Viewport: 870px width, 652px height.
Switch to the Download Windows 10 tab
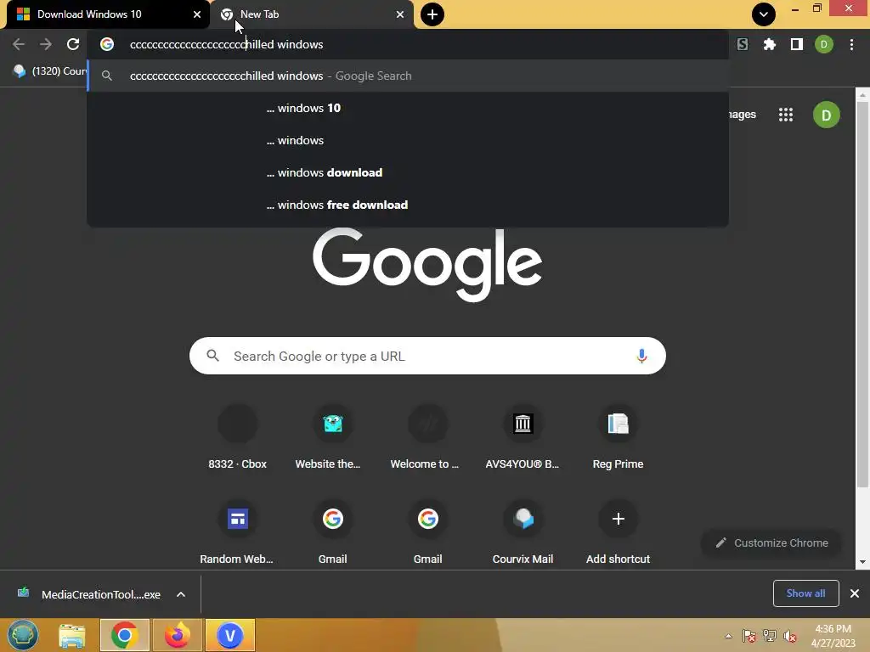(105, 14)
